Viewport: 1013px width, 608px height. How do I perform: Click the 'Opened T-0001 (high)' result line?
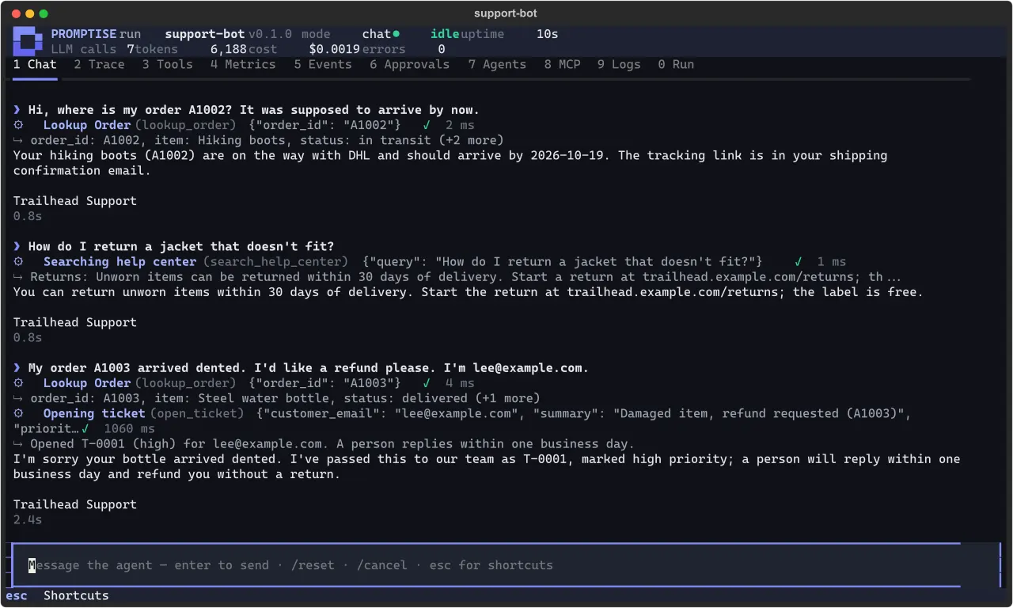click(324, 444)
